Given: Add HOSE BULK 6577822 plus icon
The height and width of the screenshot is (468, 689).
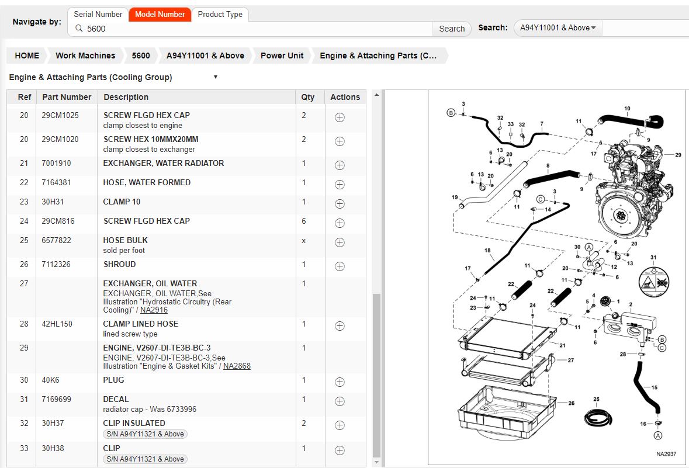Looking at the screenshot, I should [x=340, y=242].
